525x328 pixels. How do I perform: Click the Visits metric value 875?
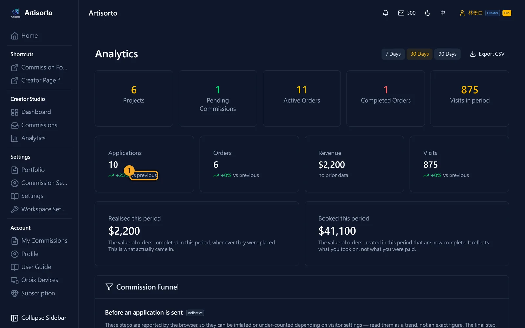(430, 165)
